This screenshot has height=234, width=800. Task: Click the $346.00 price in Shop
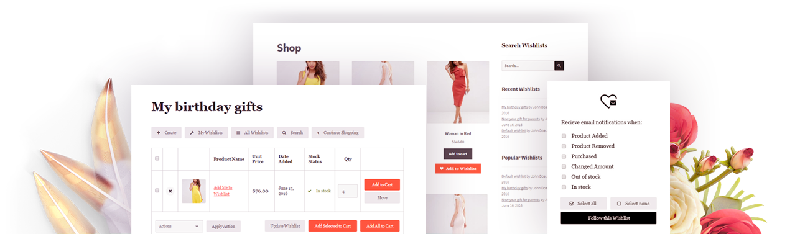point(458,142)
